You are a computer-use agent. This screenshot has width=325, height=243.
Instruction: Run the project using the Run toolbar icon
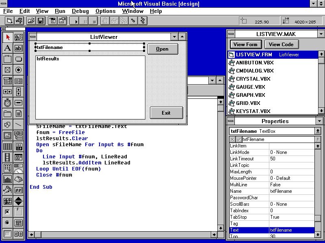[74, 21]
